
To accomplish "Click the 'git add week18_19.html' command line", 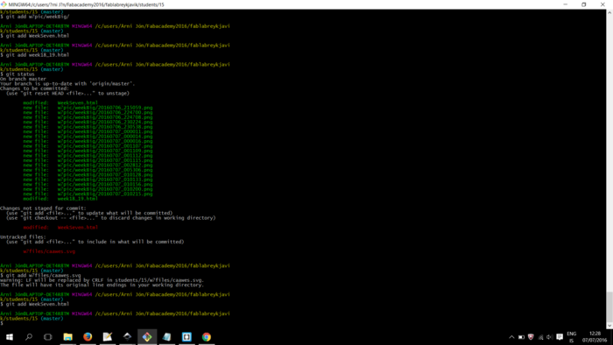I will click(35, 54).
